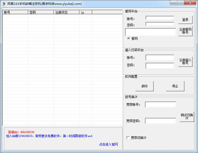The width and height of the screenshot is (198, 153).
Task: Click the 客服QQ: 906166538 text
Action: [21, 132]
